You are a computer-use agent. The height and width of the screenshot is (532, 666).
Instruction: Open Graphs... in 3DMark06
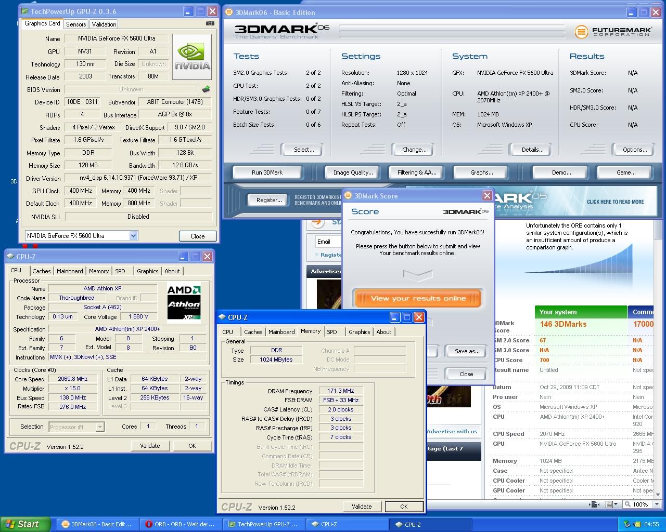pos(482,172)
